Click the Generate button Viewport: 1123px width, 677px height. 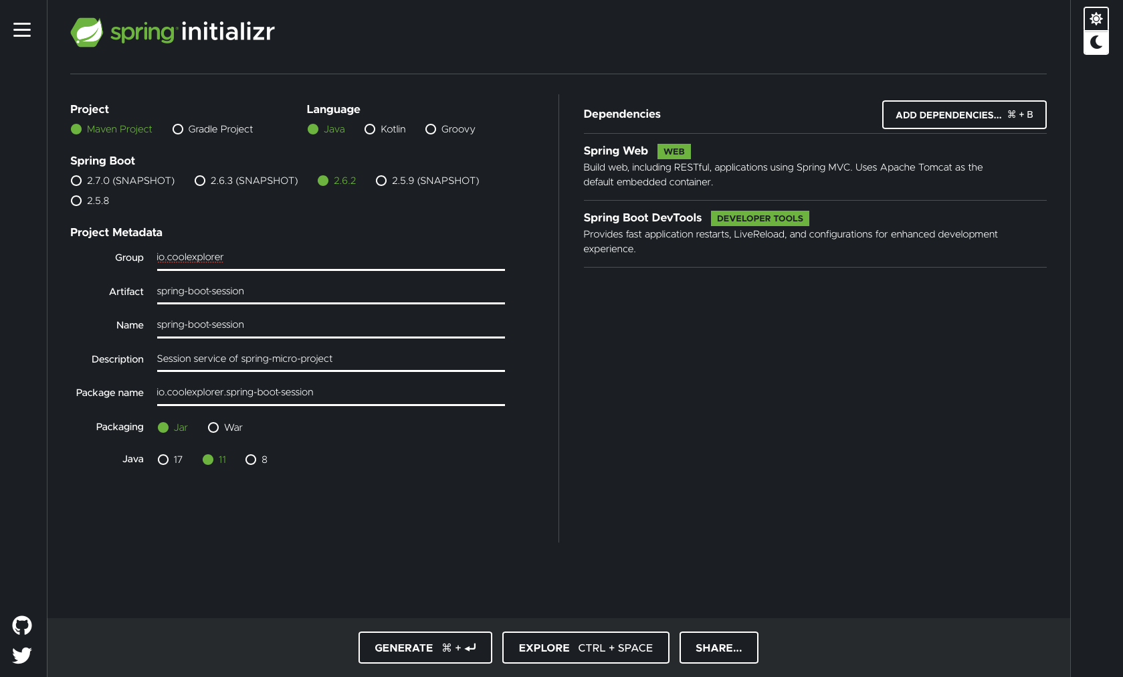(425, 648)
